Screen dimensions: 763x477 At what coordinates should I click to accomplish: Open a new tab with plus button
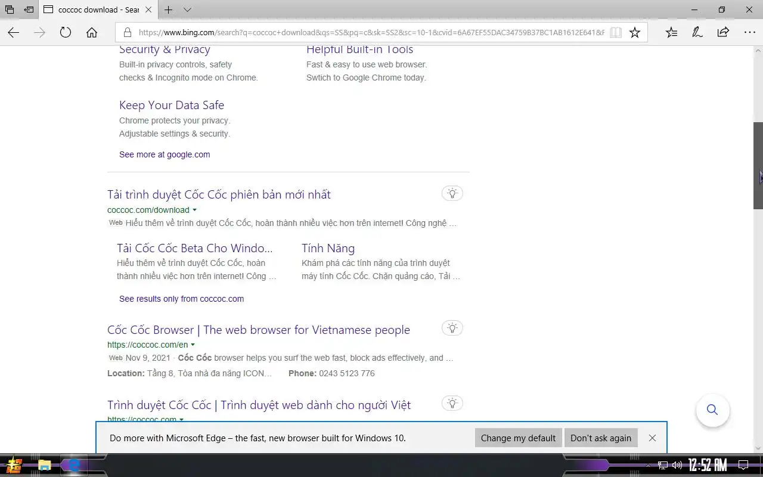coord(169,10)
